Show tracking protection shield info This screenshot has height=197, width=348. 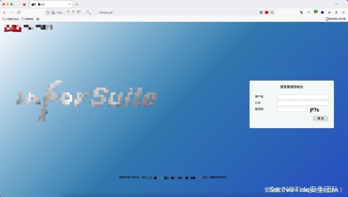[x=48, y=12]
